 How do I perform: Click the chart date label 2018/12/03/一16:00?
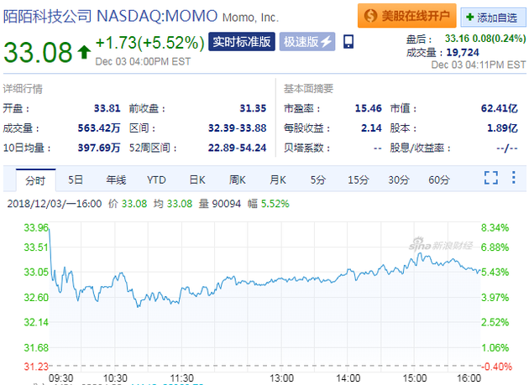point(55,204)
